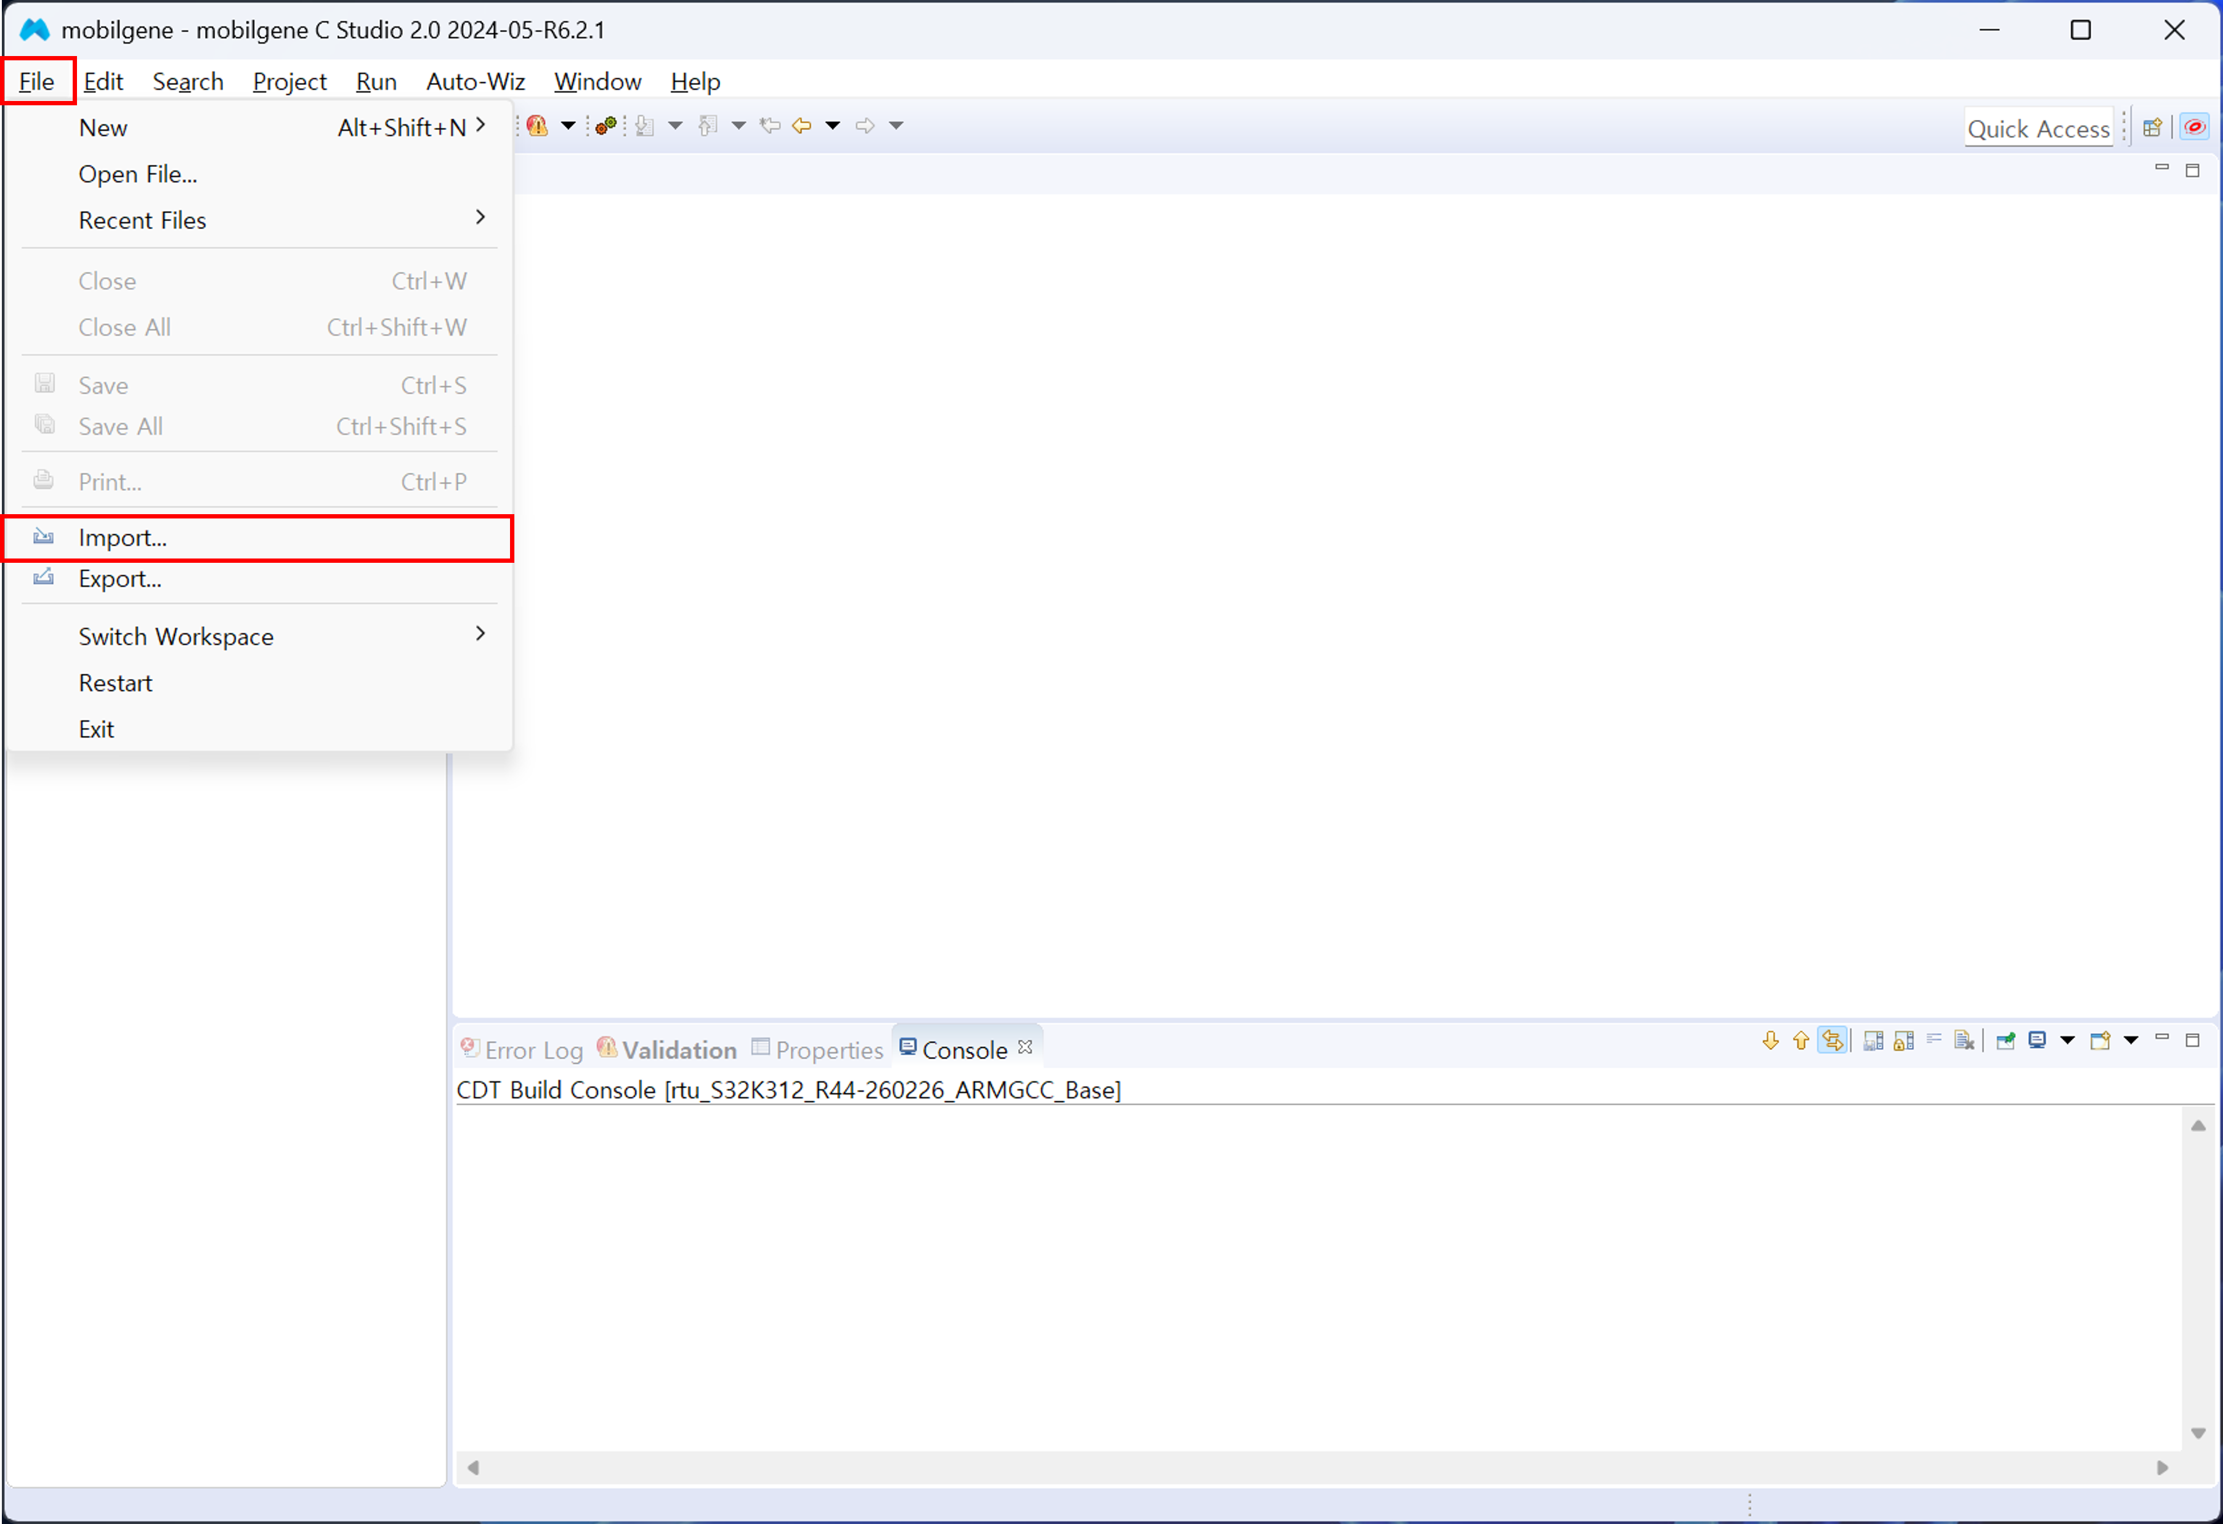This screenshot has width=2223, height=1524.
Task: Click the console up arrow icon
Action: pyautogui.click(x=1801, y=1040)
